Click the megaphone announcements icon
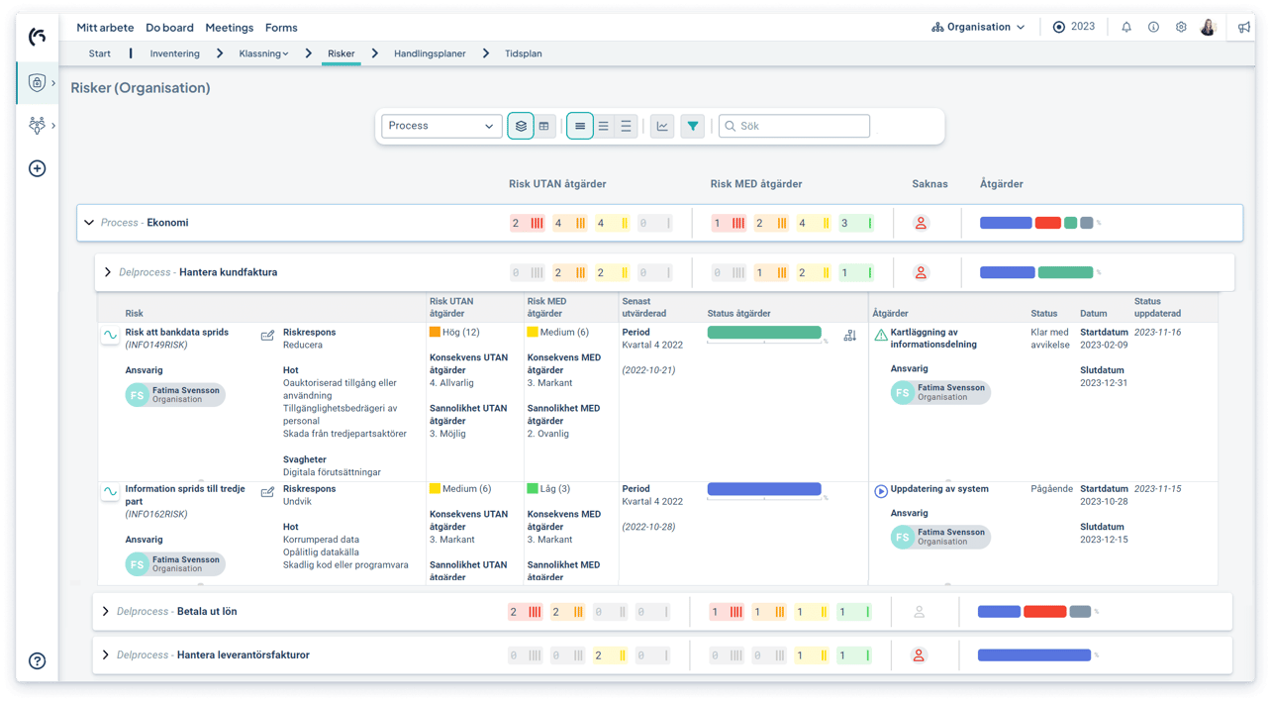The image size is (1271, 702). tap(1244, 28)
